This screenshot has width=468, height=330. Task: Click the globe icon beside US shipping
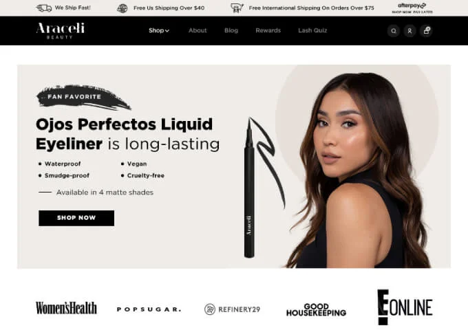(123, 8)
